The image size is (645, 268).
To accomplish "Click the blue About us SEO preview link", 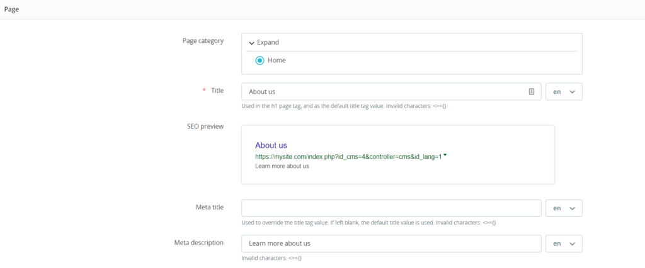I will (x=271, y=145).
